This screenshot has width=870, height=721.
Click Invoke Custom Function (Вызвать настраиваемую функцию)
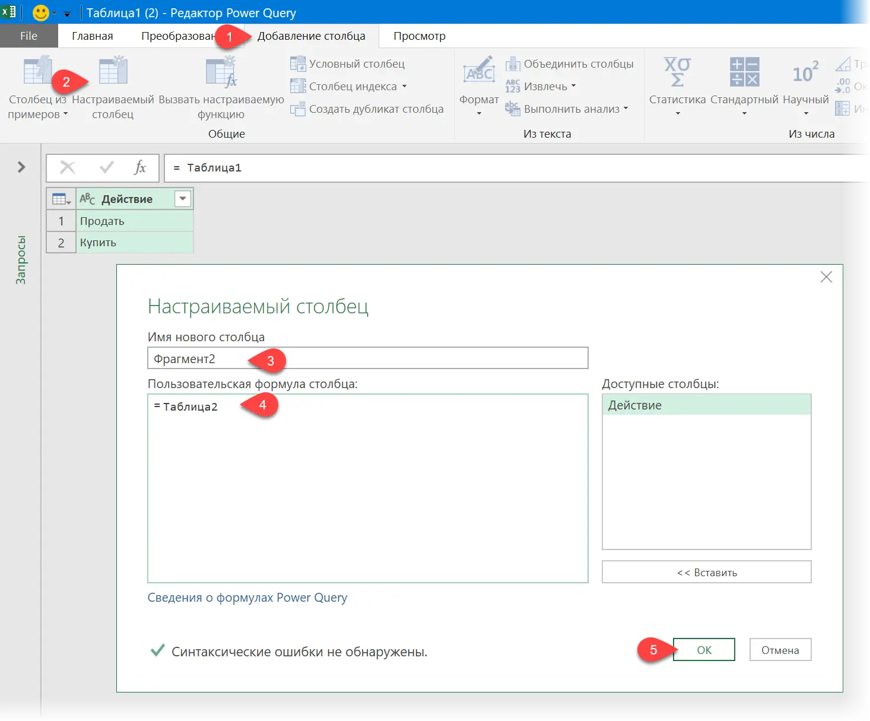[x=221, y=88]
